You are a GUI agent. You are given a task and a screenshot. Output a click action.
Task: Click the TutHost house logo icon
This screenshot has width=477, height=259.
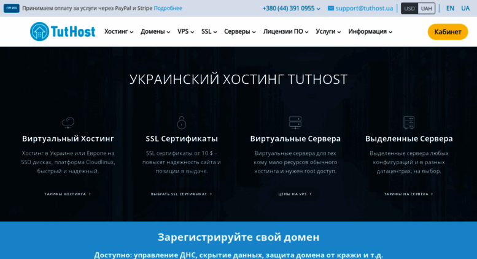[39, 32]
